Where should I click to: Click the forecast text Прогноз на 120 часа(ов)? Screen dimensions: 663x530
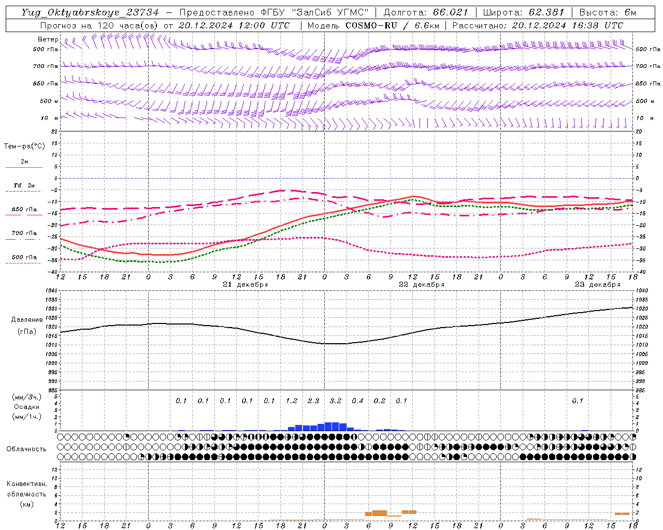coord(99,25)
